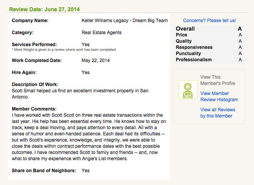Select the Responsiveness rating row
254x185 pixels.
point(209,47)
